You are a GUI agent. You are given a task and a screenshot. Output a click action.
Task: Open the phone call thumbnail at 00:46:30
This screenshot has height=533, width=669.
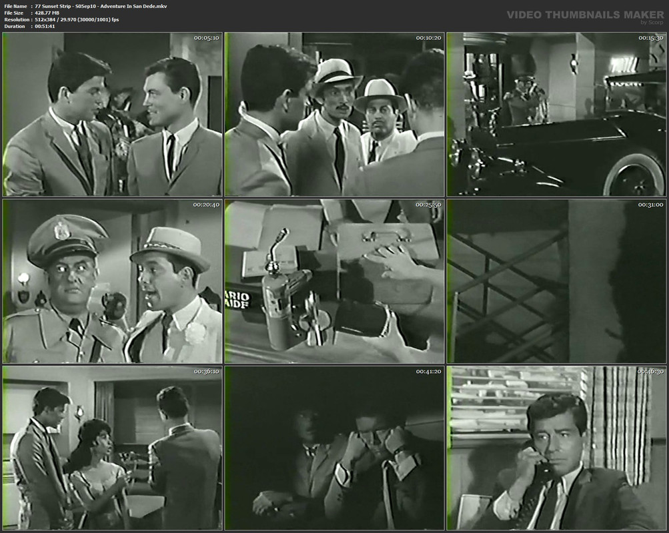point(556,448)
